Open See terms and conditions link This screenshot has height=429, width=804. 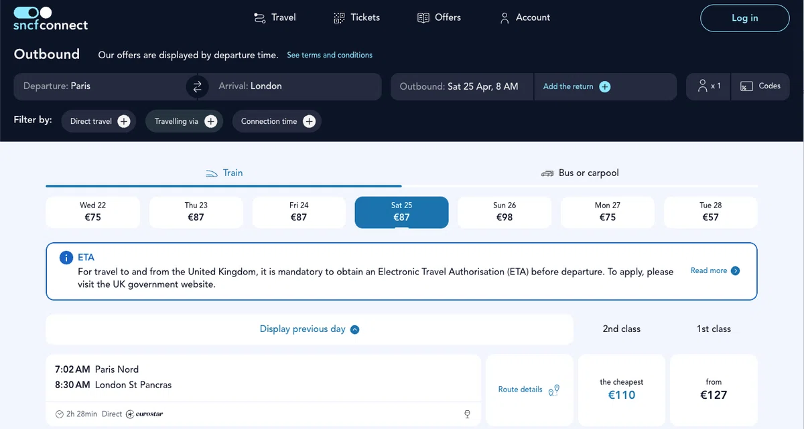pyautogui.click(x=330, y=55)
